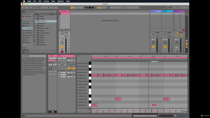Arm the DrumSynth track record button
Image resolution: width=210 pixels, height=118 pixels.
point(62,52)
